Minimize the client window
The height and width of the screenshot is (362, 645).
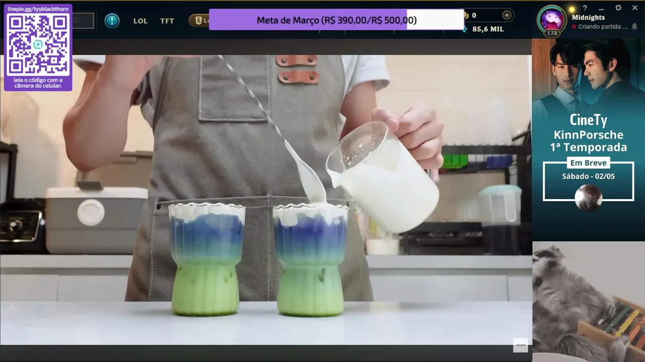601,9
